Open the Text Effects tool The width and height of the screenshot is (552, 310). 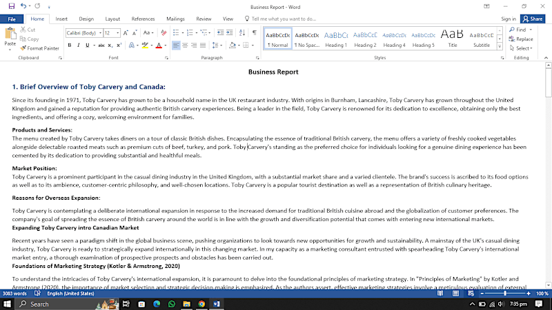click(131, 45)
